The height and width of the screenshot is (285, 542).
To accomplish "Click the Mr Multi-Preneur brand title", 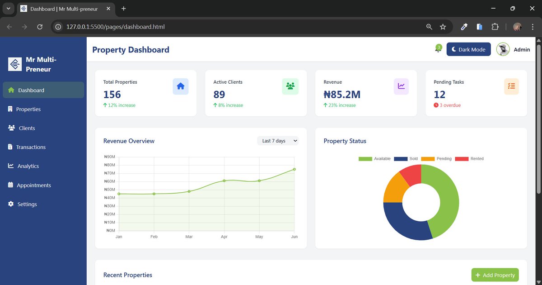I will [x=41, y=64].
